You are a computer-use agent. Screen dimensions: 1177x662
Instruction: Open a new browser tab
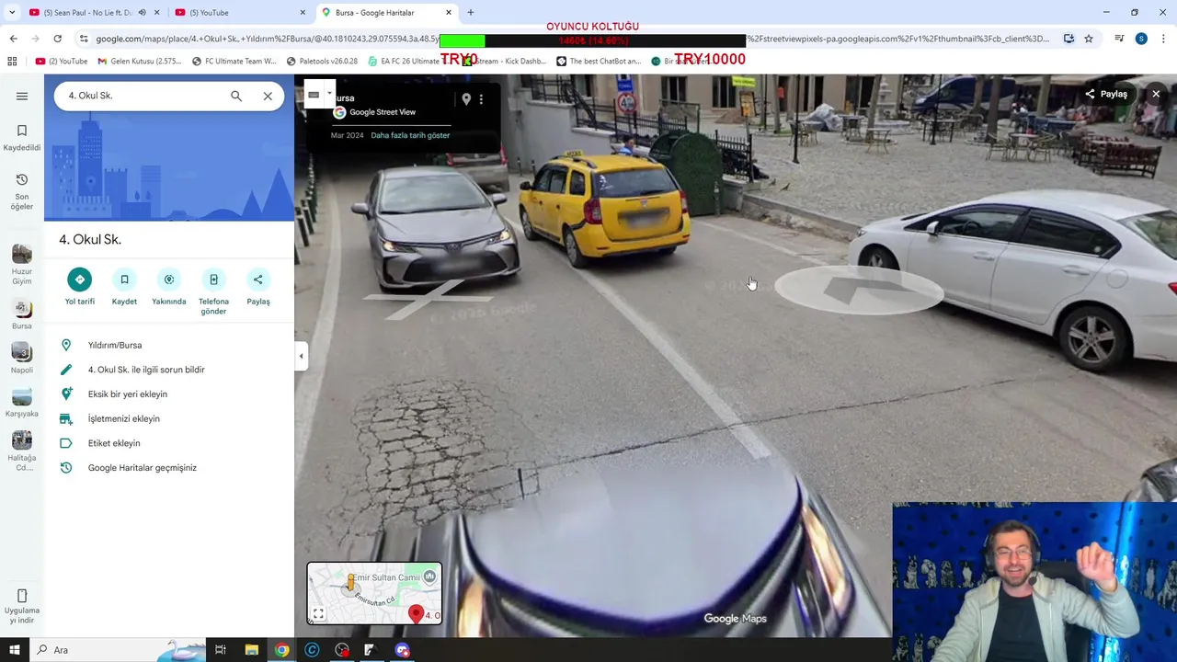(471, 13)
